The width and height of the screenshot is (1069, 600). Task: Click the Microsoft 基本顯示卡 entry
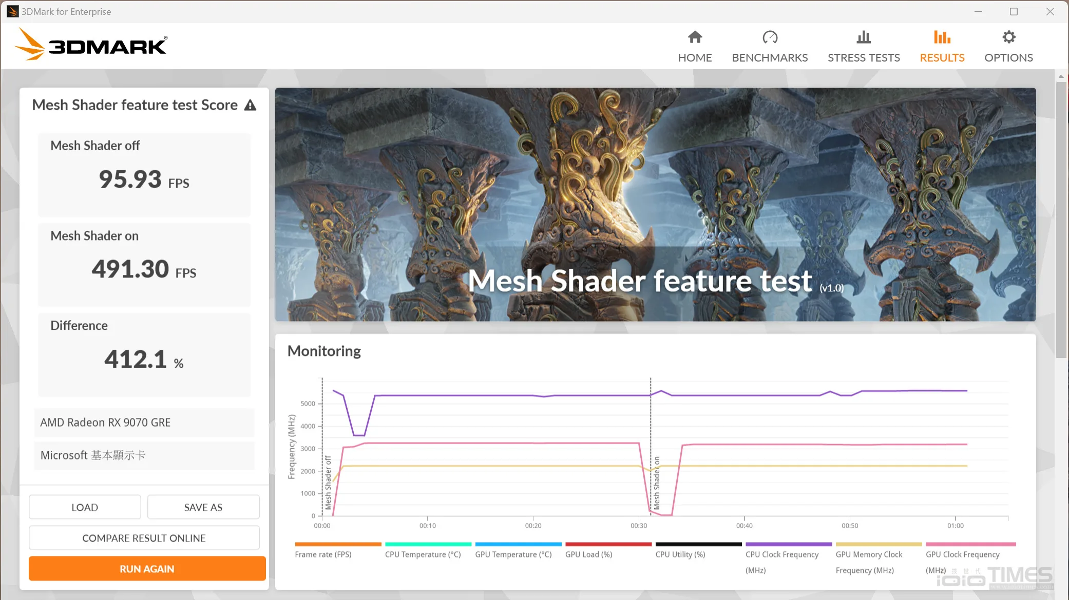144,455
